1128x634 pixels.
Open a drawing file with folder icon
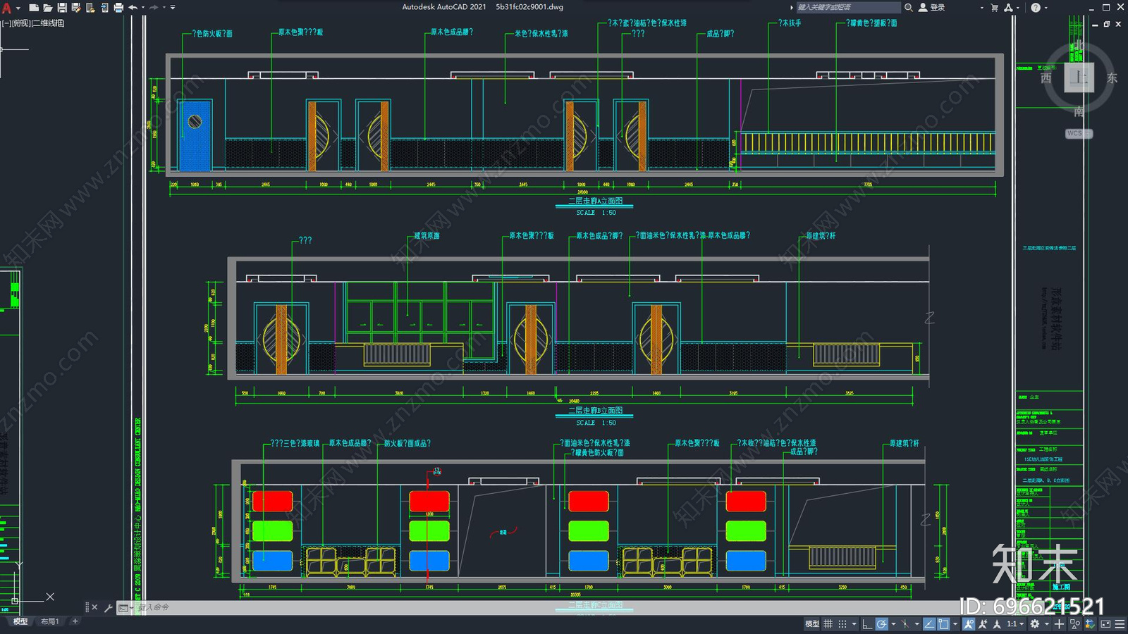click(47, 8)
